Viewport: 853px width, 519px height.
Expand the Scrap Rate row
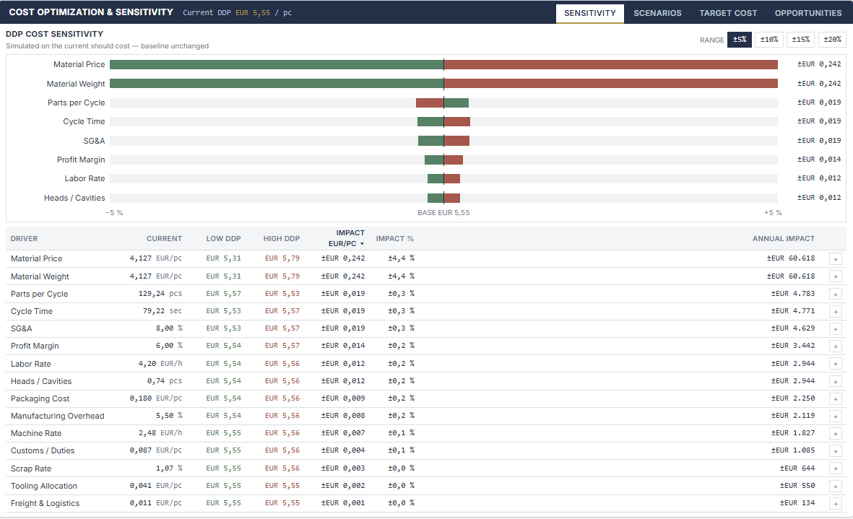(x=836, y=468)
